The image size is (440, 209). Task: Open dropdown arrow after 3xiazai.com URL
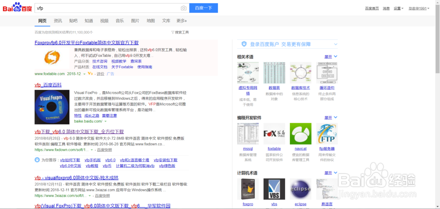coord(89,195)
